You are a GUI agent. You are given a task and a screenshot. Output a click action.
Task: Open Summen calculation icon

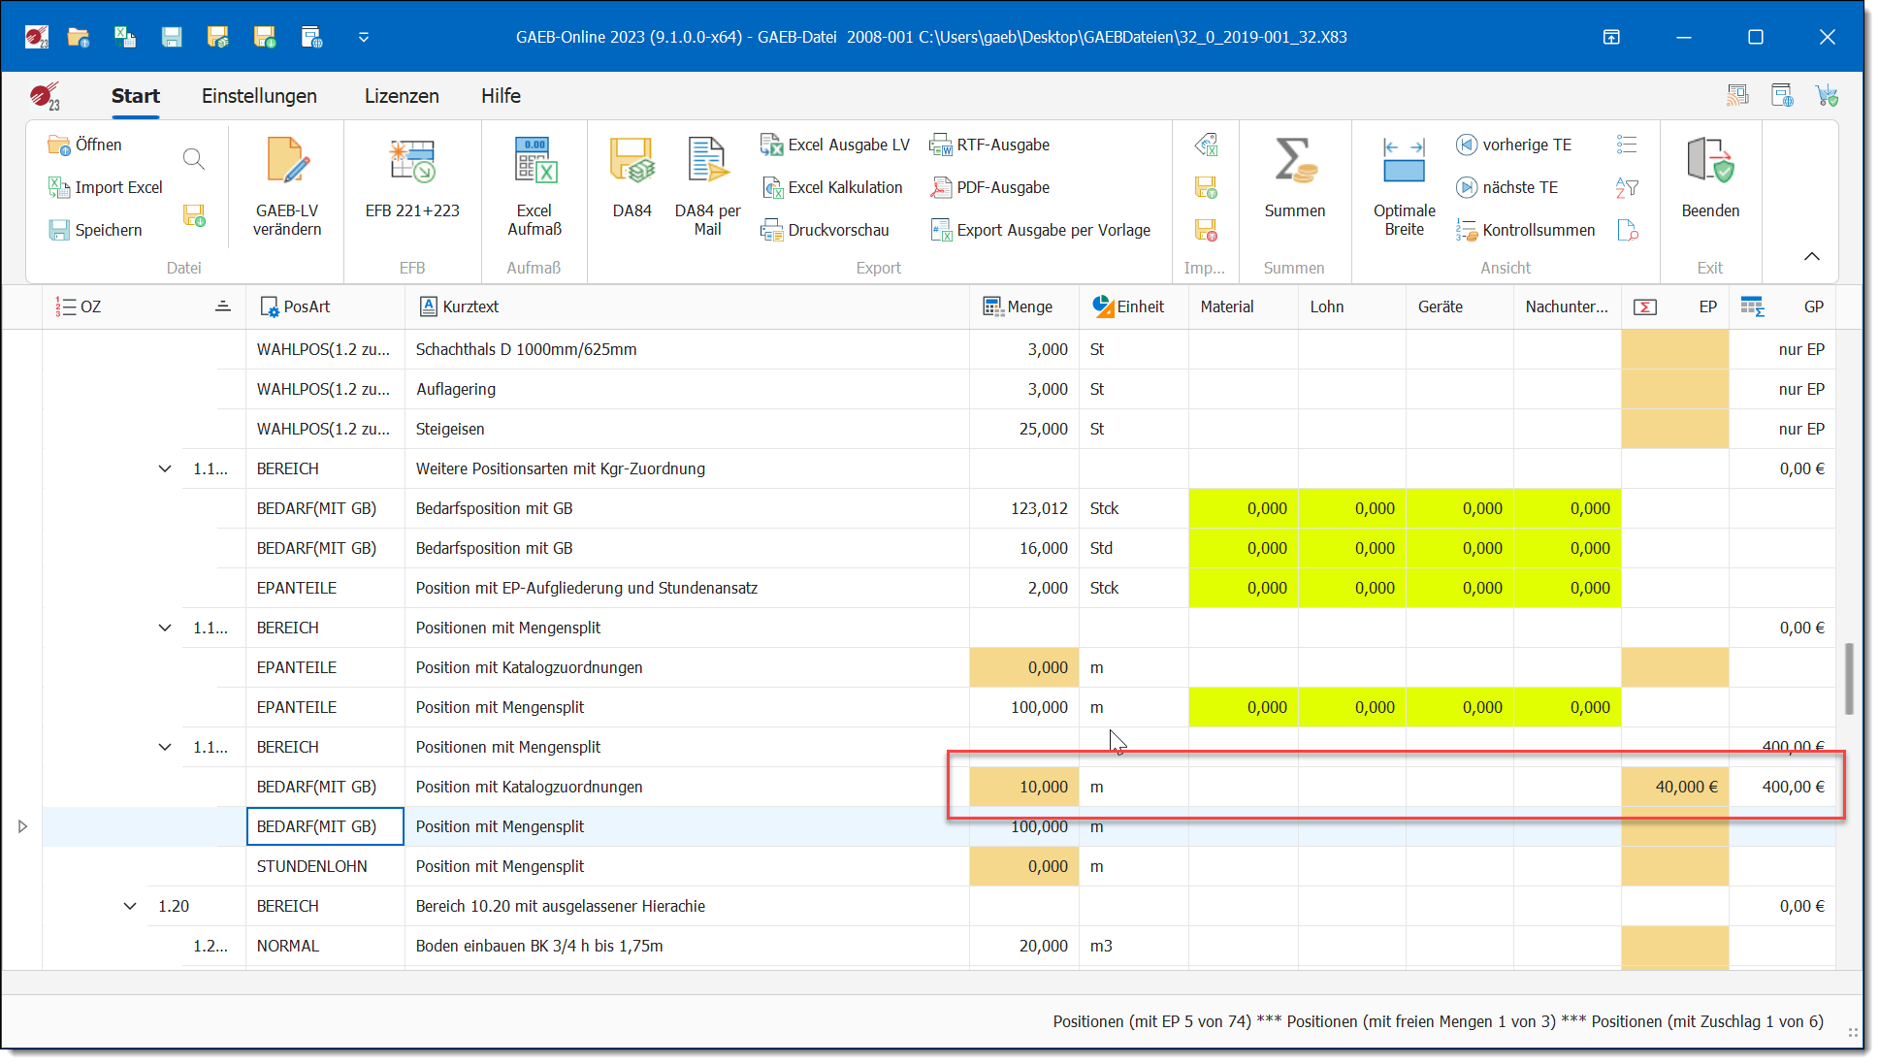[1294, 162]
